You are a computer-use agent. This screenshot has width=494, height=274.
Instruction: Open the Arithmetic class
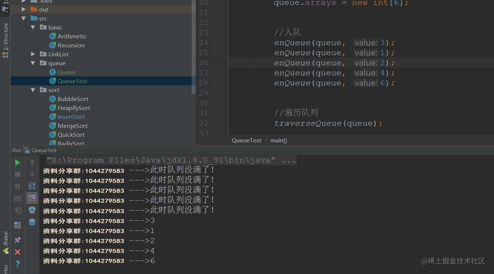click(72, 36)
